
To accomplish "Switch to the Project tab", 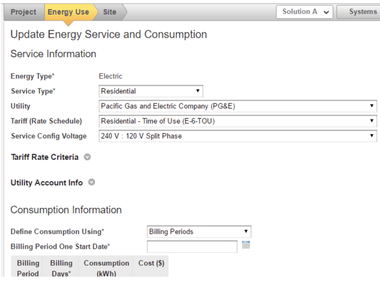I will tap(23, 12).
